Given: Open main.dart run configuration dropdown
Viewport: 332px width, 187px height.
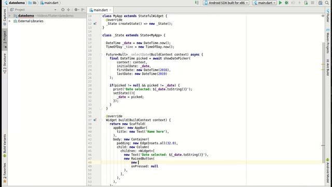Looking at the screenshot, I should [x=265, y=3].
